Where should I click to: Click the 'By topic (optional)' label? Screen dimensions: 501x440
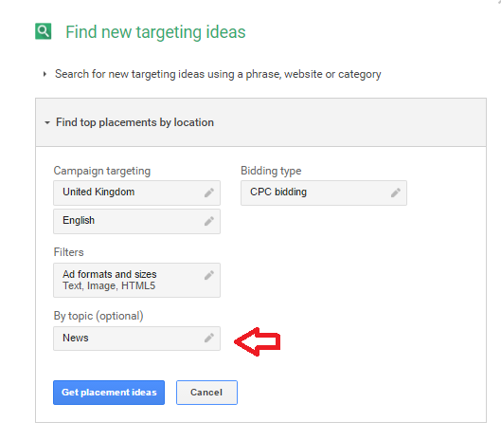(98, 316)
